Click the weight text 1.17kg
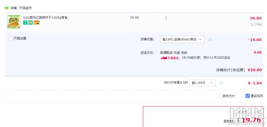This screenshot has height=127, width=267. point(256,24)
